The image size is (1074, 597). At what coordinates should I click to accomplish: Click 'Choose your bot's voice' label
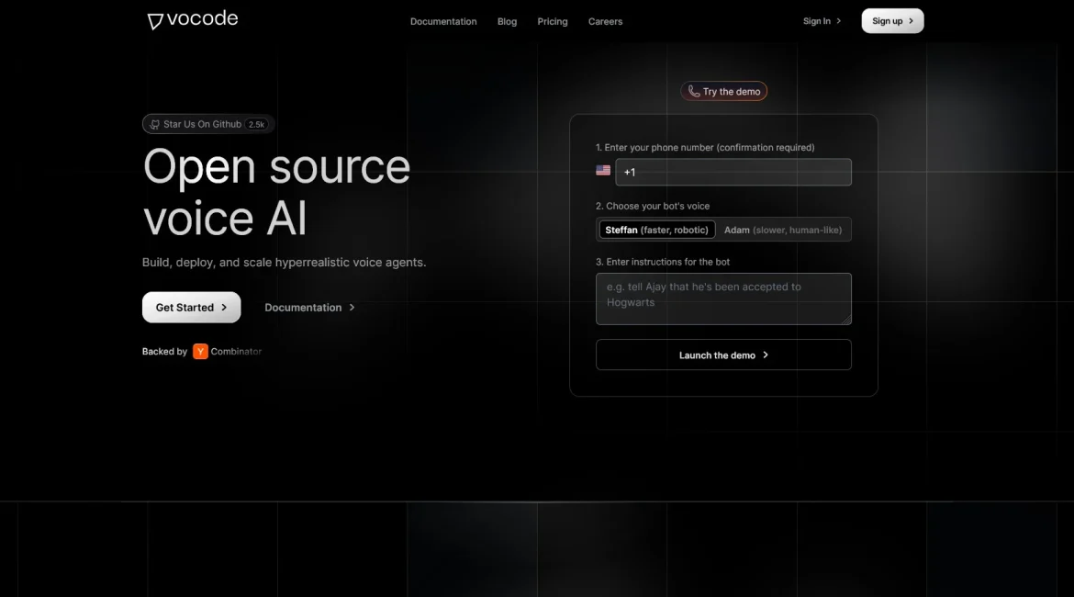tap(652, 206)
